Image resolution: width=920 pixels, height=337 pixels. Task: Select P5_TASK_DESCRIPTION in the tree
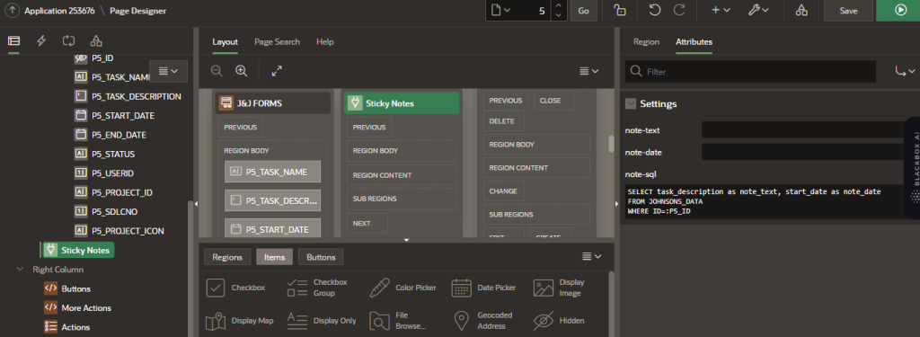pos(128,96)
